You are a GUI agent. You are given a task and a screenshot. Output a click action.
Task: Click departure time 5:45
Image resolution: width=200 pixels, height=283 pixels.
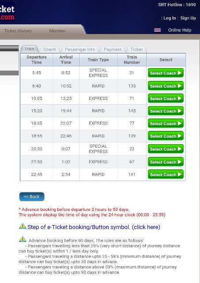coord(37,73)
